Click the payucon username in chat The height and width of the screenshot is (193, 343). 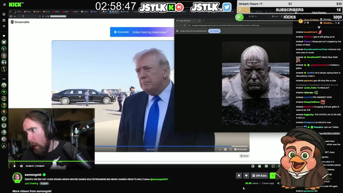pos(308,80)
